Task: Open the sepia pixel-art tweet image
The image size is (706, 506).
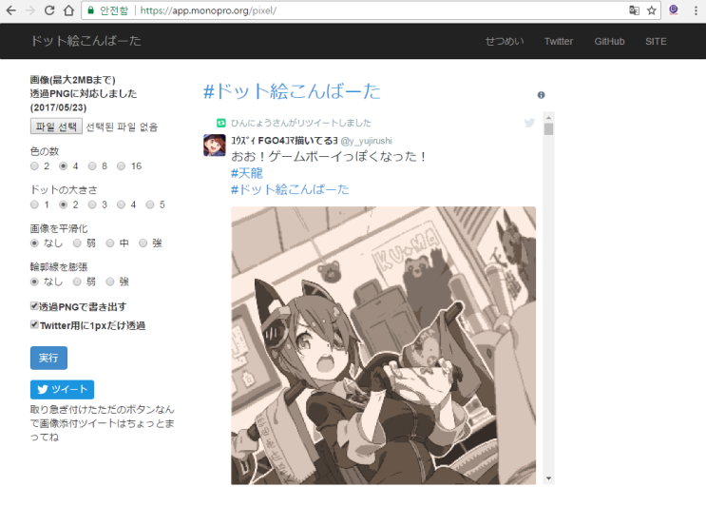Action: click(x=384, y=345)
